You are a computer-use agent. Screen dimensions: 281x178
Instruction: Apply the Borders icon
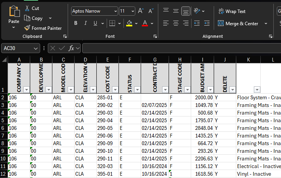pos(112,23)
